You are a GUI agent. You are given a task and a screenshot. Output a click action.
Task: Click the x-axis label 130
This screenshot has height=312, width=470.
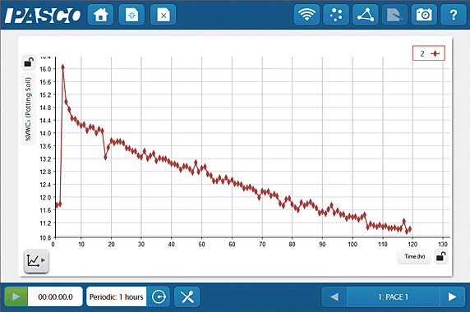pos(443,245)
